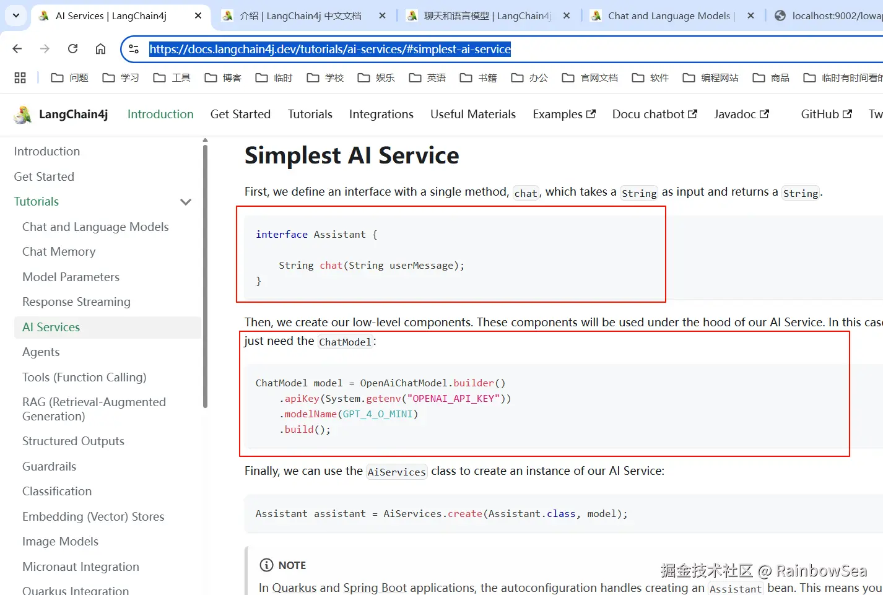Collapse the Tutorials sidebar category chevron
Screen dimensions: 883x595
[x=186, y=202]
